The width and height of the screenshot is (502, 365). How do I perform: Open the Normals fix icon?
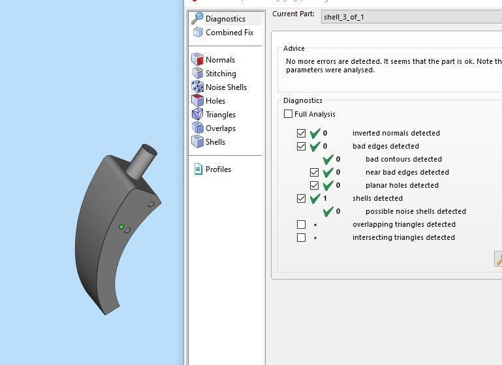click(x=197, y=59)
